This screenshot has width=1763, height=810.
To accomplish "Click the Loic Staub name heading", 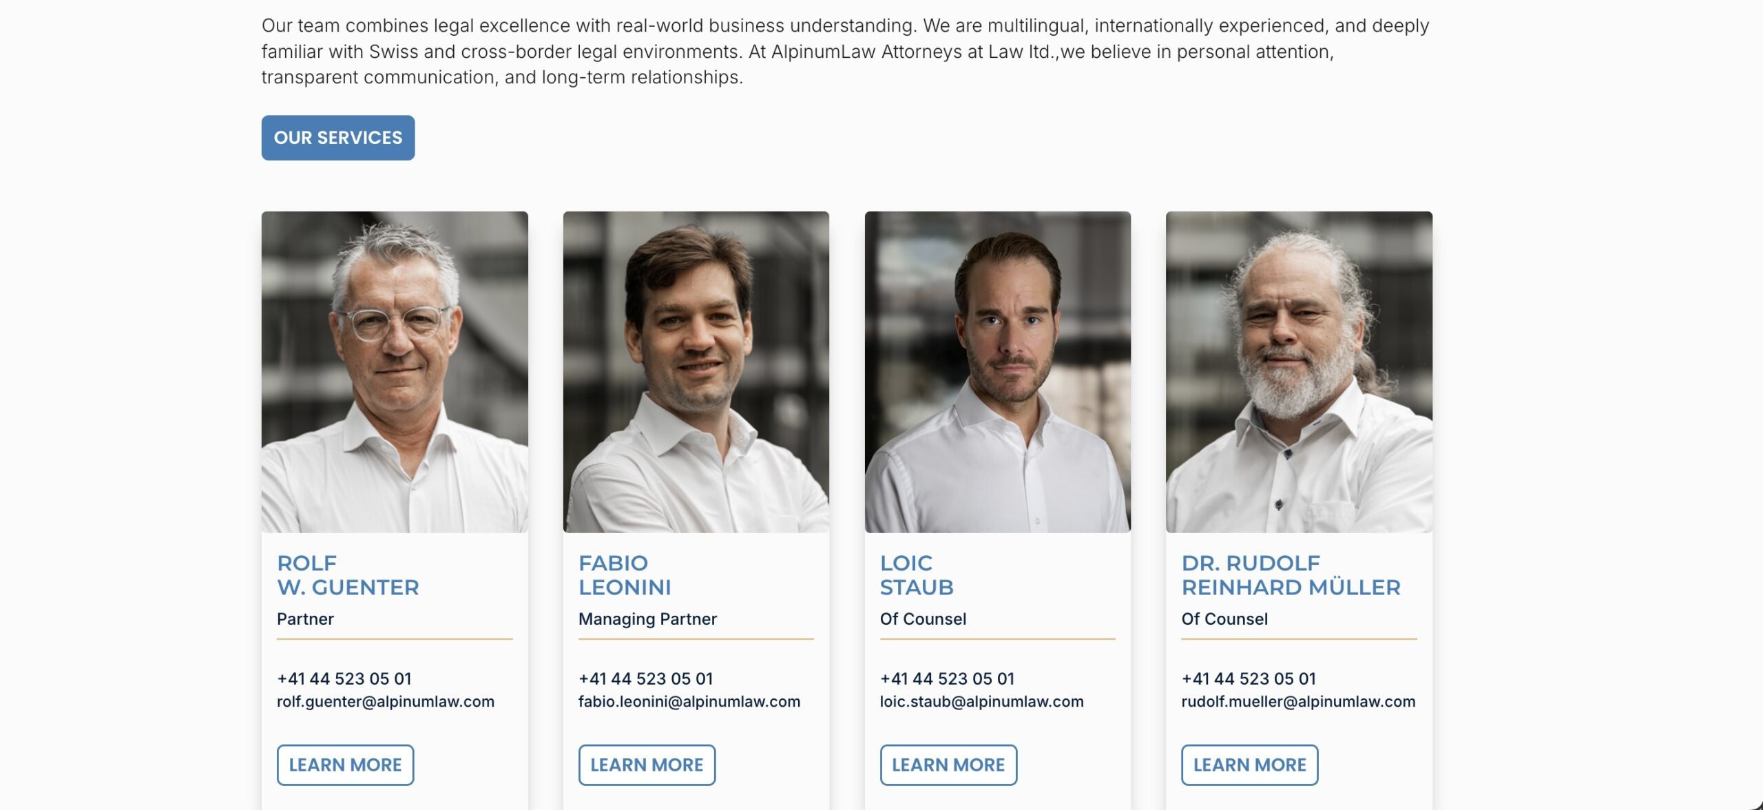I will pos(917,575).
